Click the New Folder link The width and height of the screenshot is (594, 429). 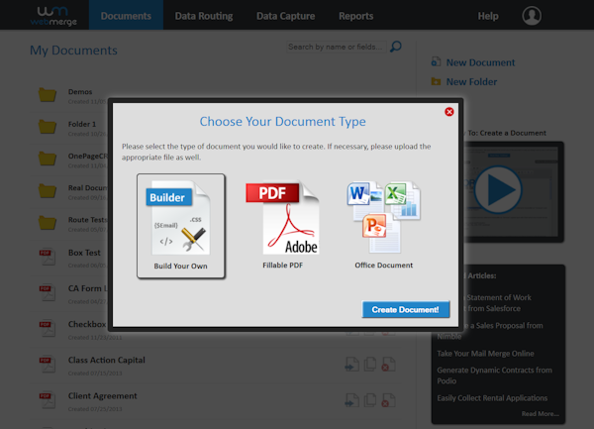pos(471,82)
